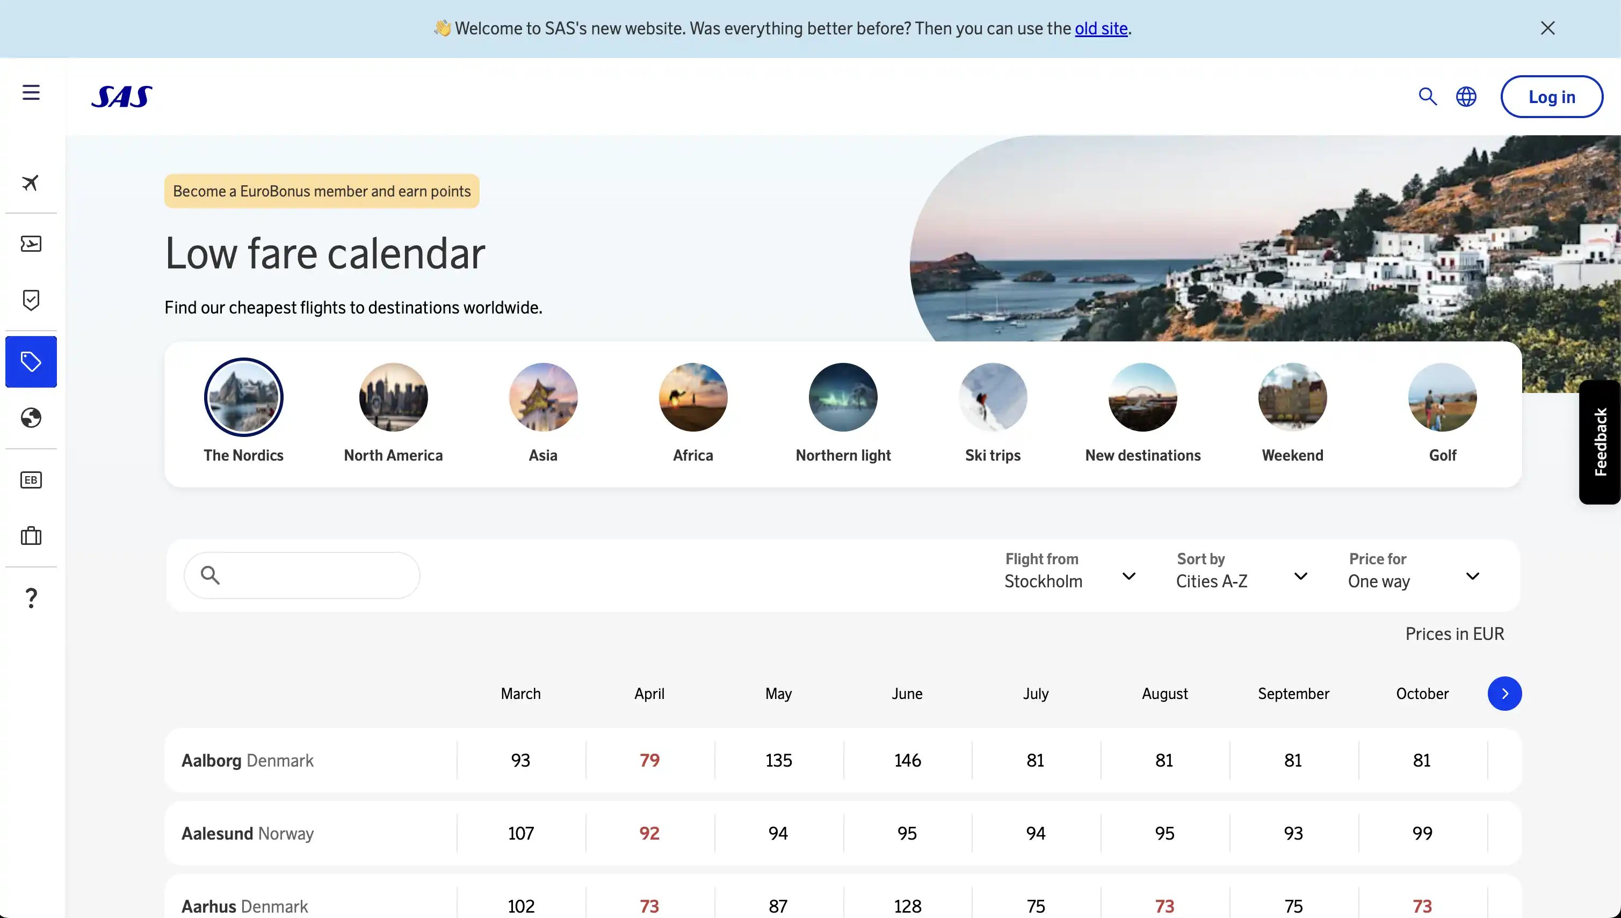Select the price tag offers sidebar icon
Viewport: 1621px width, 918px height.
click(x=31, y=362)
